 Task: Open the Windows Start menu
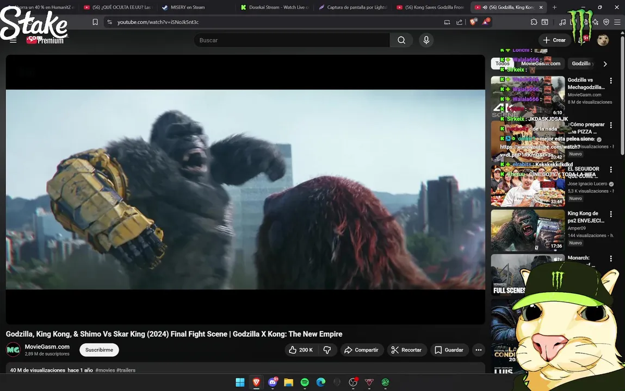[240, 382]
